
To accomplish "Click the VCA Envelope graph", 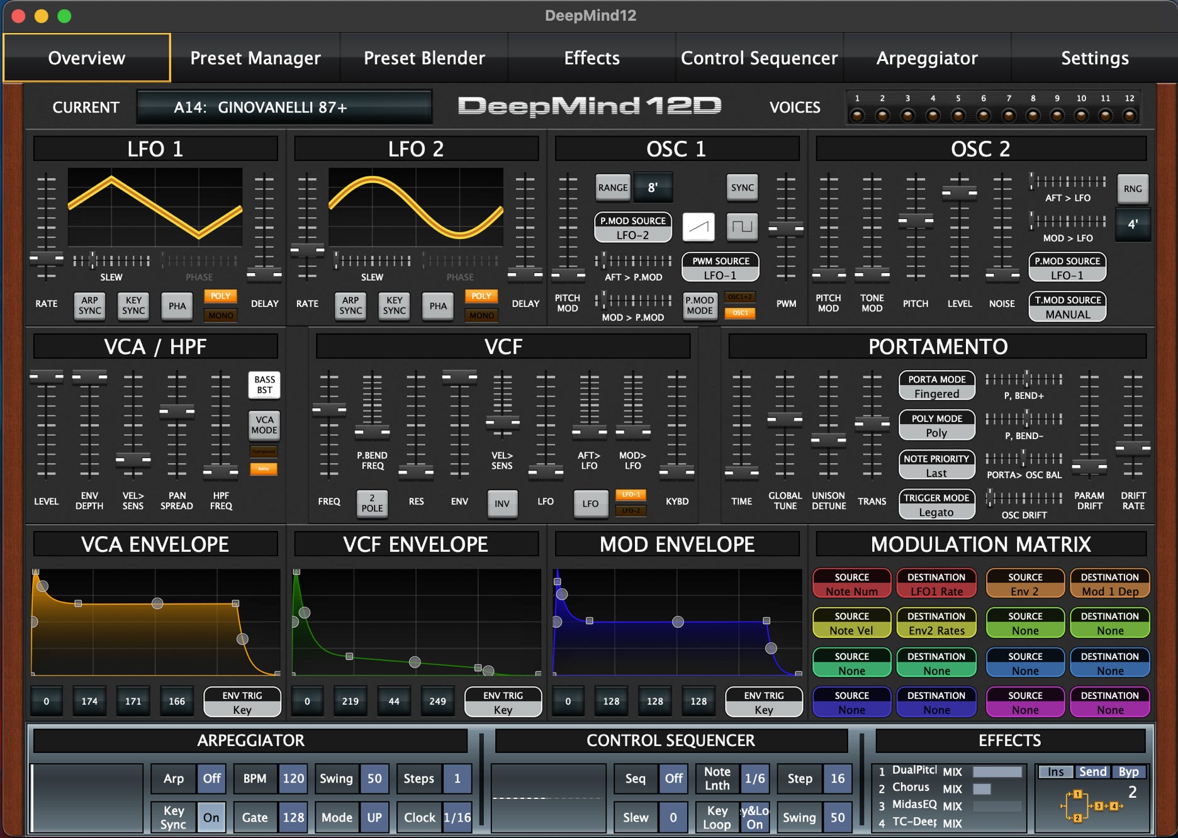I will 155,622.
